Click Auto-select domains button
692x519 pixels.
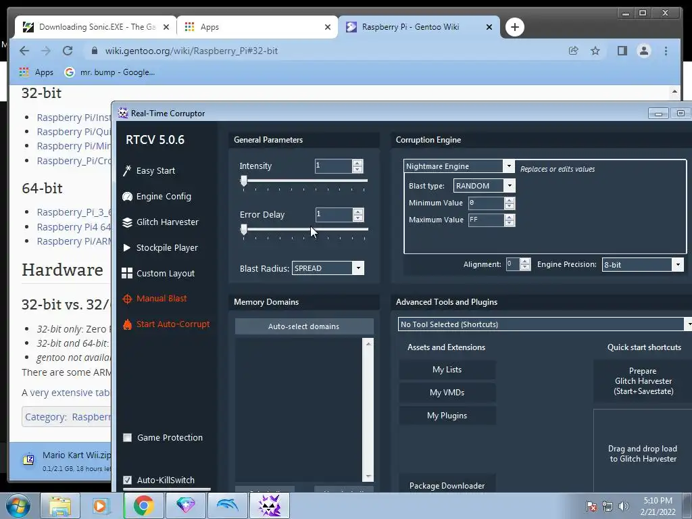[304, 326]
